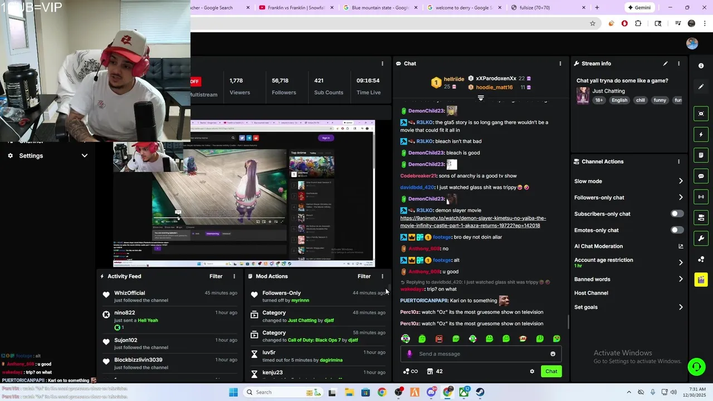Click the pencil edit icon in the right sidebar
713x401 pixels.
click(x=701, y=86)
